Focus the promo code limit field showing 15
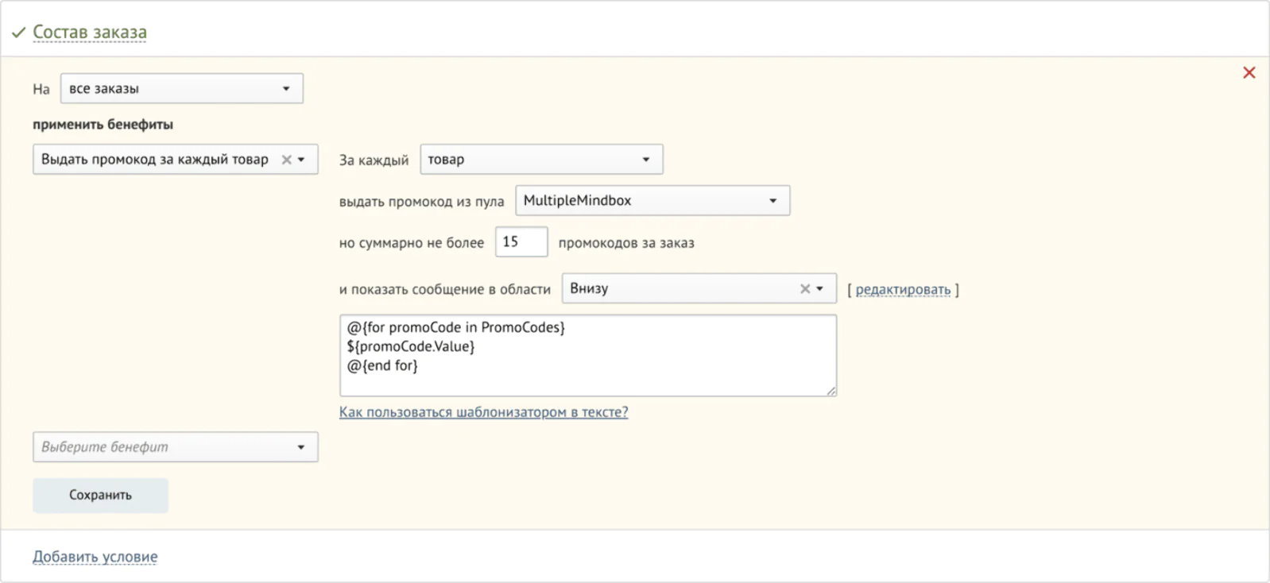Screen dimensions: 1270x583 (x=521, y=241)
